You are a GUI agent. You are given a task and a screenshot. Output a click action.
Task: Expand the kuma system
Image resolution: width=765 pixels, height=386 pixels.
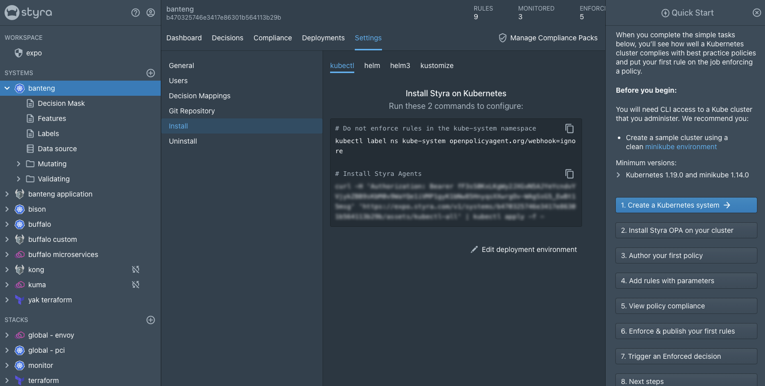tap(7, 285)
